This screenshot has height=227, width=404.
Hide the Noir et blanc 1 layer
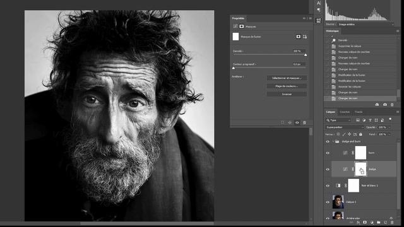click(328, 185)
